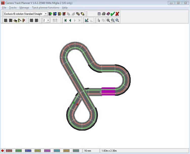Screen dimensions: 190x154
Task: Click the red status indicator circle
Action: pos(3,151)
